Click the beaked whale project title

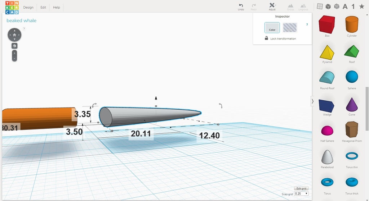coord(21,20)
